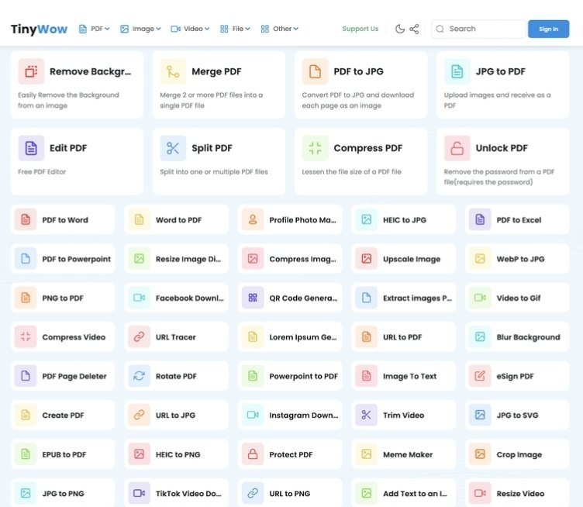
Task: Open the Resize Image Dimensions tool
Action: click(176, 259)
